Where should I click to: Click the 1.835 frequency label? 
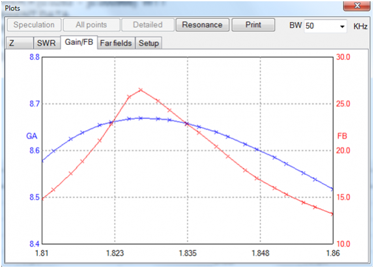188,253
